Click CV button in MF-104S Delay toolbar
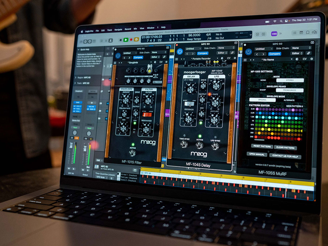 [229, 58]
